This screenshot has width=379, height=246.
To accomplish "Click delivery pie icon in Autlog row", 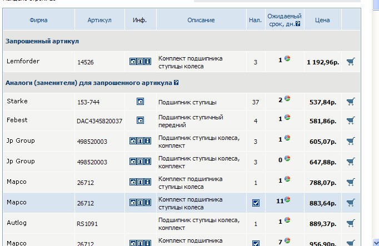I will coord(287,220).
